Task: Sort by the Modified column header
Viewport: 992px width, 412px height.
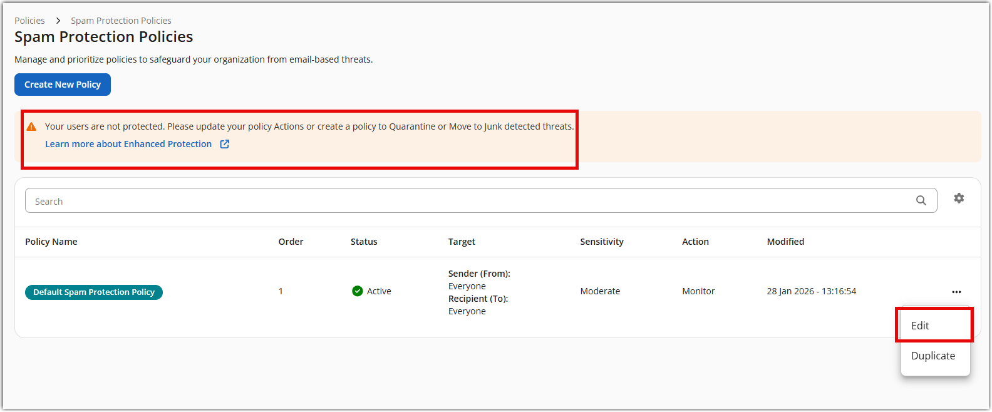Action: pyautogui.click(x=785, y=242)
